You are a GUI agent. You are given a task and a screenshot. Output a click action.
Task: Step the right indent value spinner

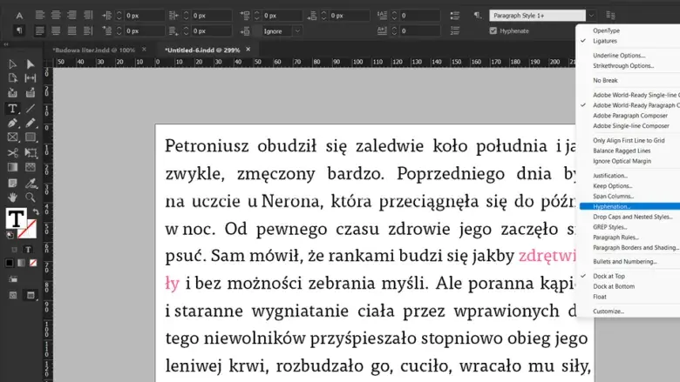[x=186, y=16]
